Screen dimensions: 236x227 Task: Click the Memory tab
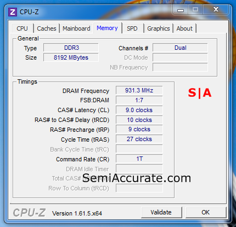(x=107, y=28)
